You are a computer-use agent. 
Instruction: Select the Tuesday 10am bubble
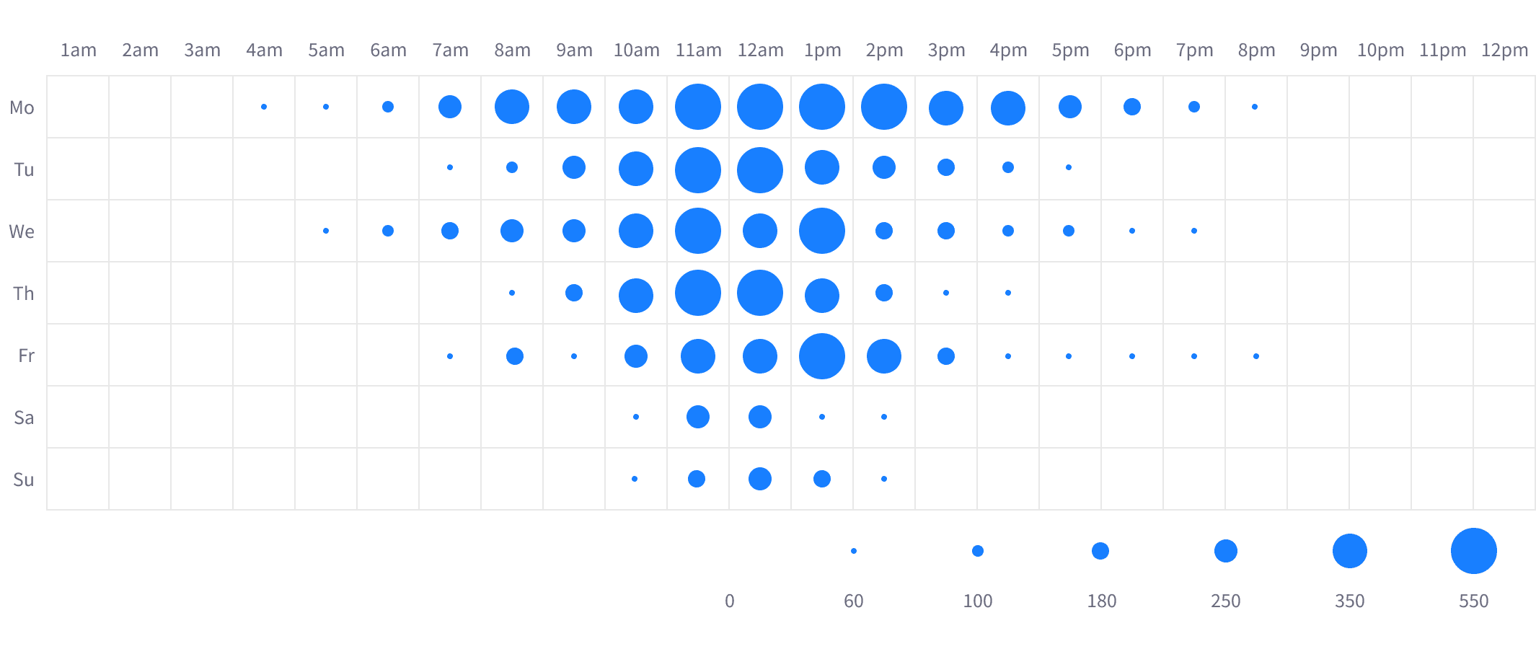[x=635, y=169]
